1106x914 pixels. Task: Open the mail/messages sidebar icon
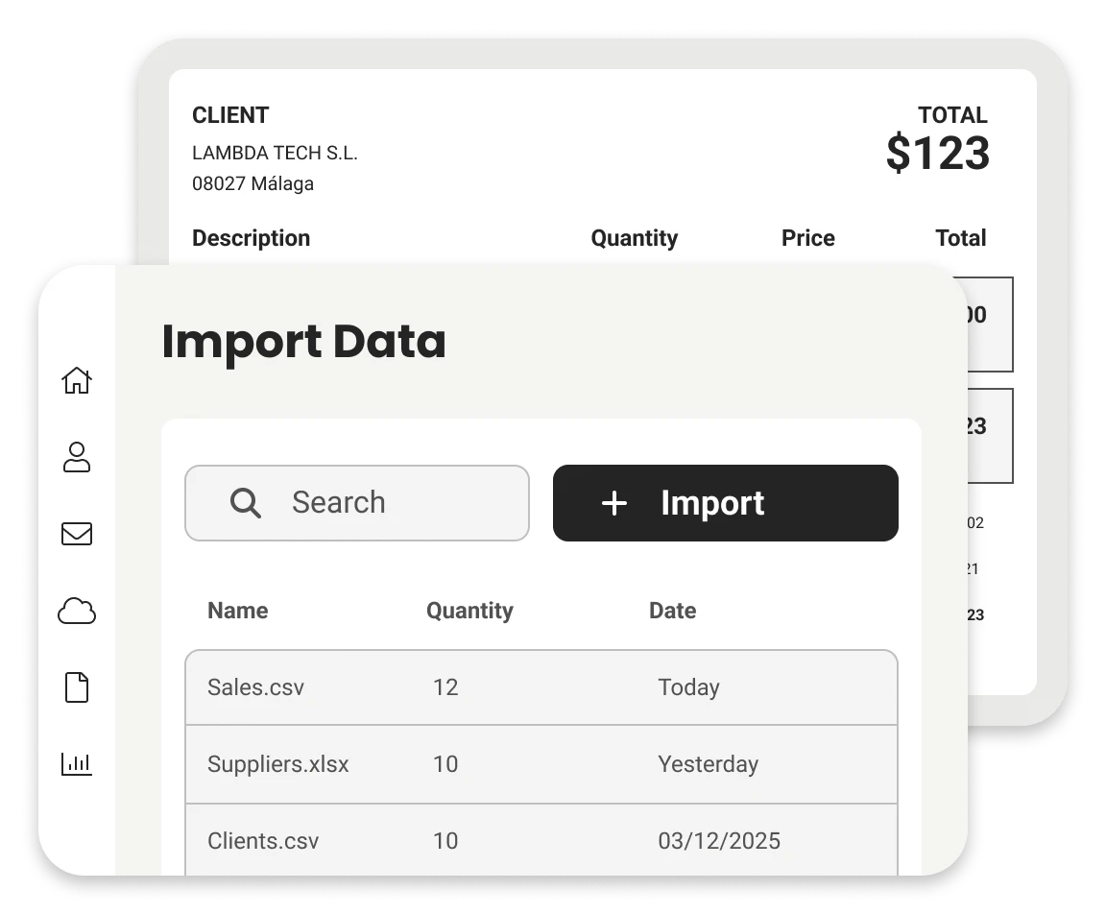(x=77, y=535)
